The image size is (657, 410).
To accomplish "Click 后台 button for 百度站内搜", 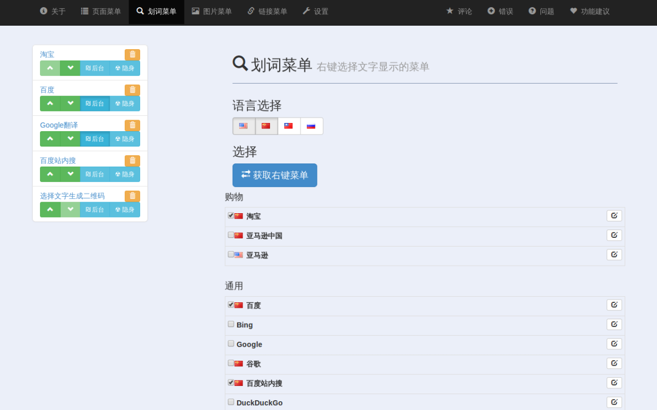I will [95, 174].
